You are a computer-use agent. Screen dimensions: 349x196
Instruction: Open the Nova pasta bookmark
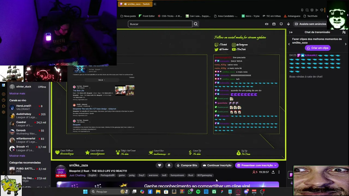click(x=128, y=16)
